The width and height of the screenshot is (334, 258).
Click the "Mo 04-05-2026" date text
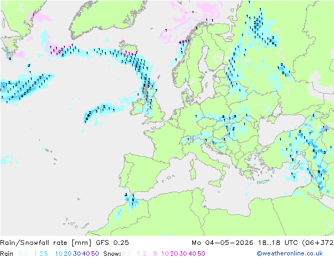pyautogui.click(x=223, y=243)
